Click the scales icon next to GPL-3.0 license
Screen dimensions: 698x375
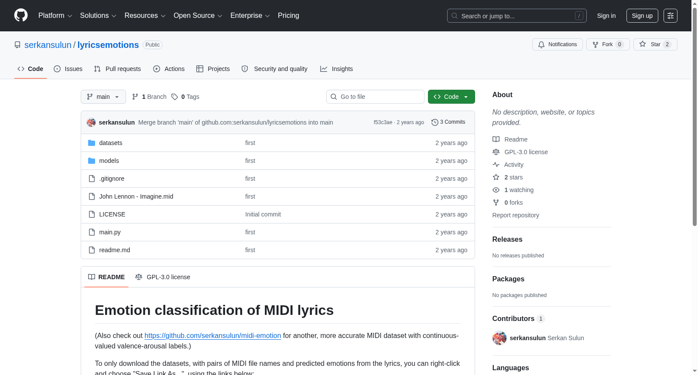click(x=496, y=152)
